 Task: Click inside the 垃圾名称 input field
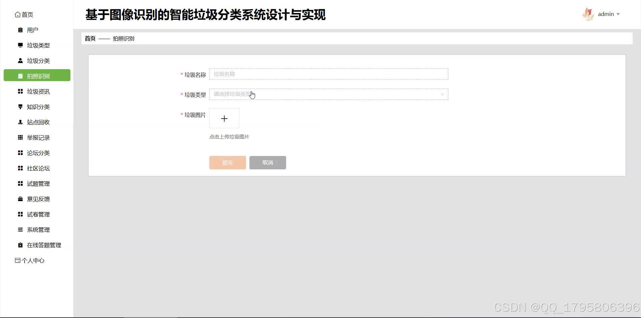coord(328,74)
